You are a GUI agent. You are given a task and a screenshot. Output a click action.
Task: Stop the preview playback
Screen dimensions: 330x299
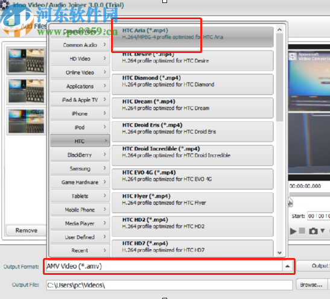pos(302,231)
